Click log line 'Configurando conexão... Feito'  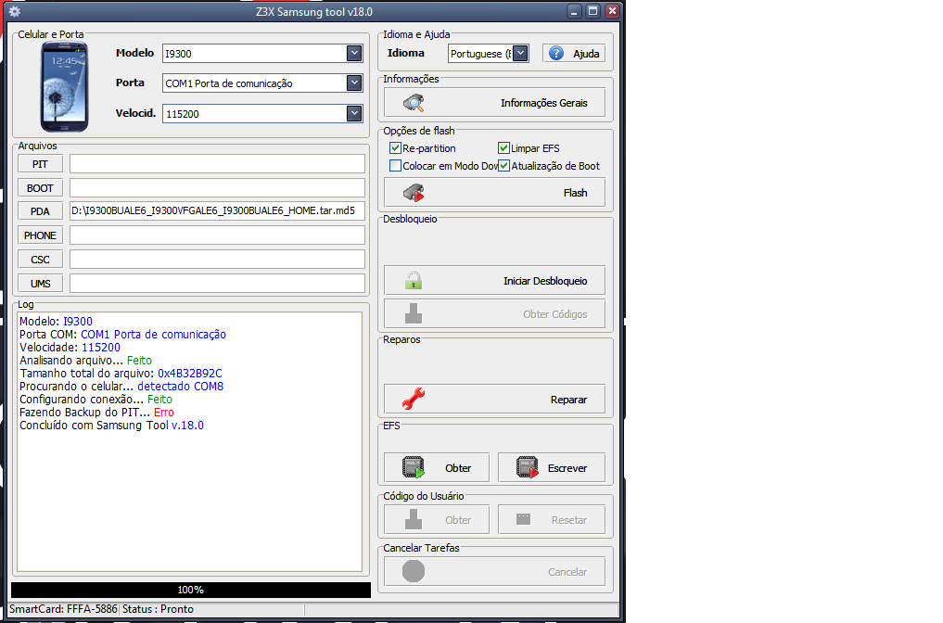point(96,400)
